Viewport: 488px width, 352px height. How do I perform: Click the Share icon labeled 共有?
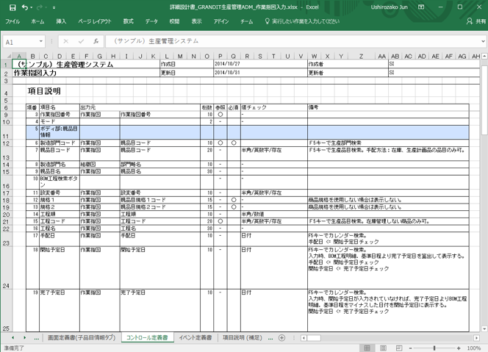click(475, 22)
